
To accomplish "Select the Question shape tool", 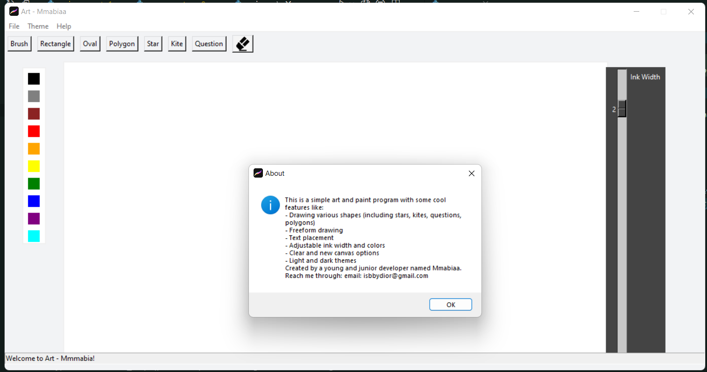I will pyautogui.click(x=209, y=44).
